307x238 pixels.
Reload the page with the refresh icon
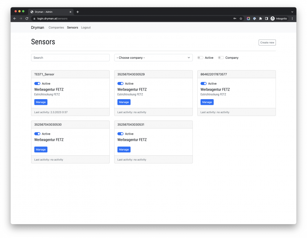27,18
